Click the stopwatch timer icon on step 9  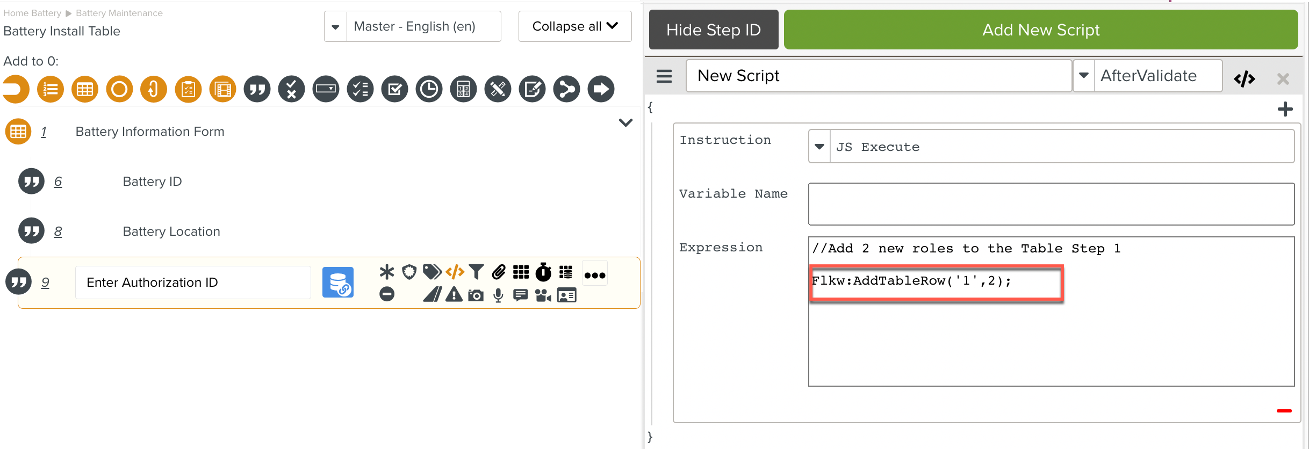point(543,272)
